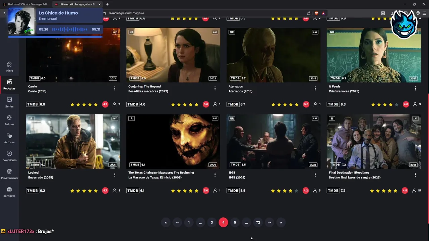Viewport: 429px width, 241px height.
Task: Click the previous page arrow in pagination
Action: 177,222
